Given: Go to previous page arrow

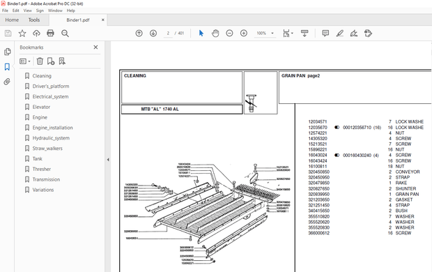Looking at the screenshot, I should pos(139,33).
